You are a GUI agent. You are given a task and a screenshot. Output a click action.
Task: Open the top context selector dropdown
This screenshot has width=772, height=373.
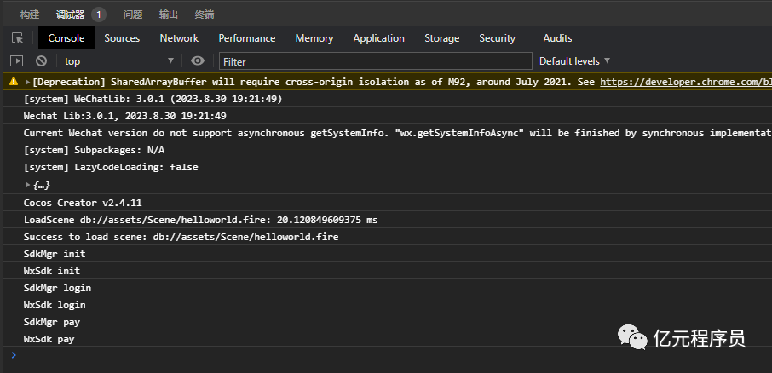[118, 61]
